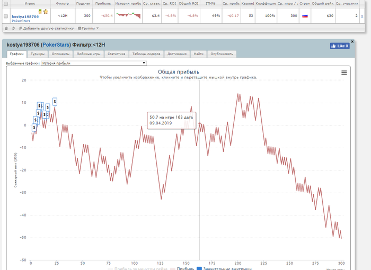Image resolution: width=371 pixels, height=270 pixels.
Task: Show the Достижения tab
Action: click(177, 54)
